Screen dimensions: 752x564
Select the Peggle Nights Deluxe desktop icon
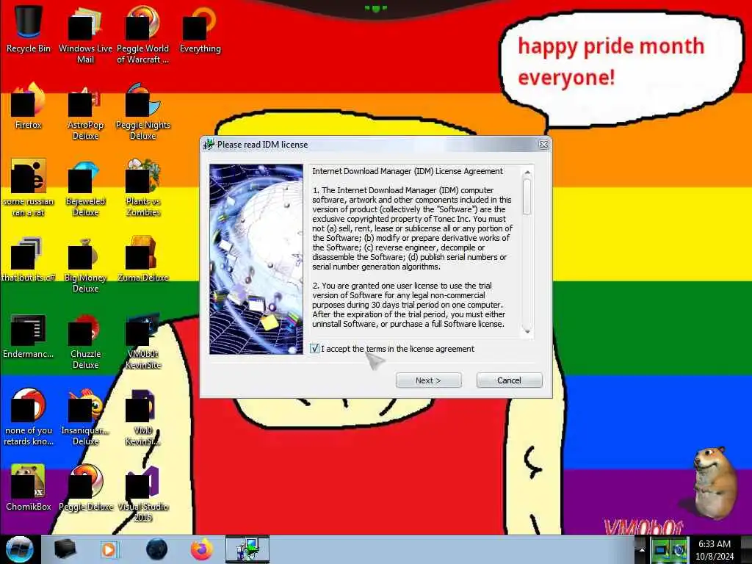click(x=142, y=112)
